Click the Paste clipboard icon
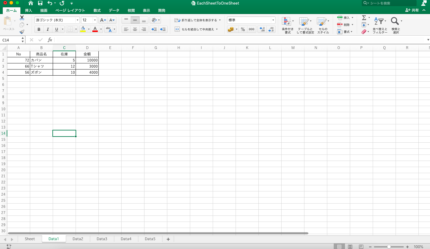This screenshot has width=430, height=249. [7, 21]
